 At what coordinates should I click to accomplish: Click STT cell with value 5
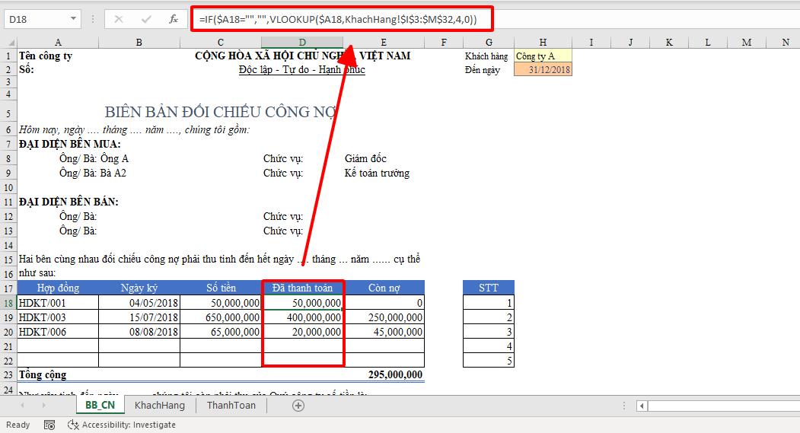click(x=488, y=361)
